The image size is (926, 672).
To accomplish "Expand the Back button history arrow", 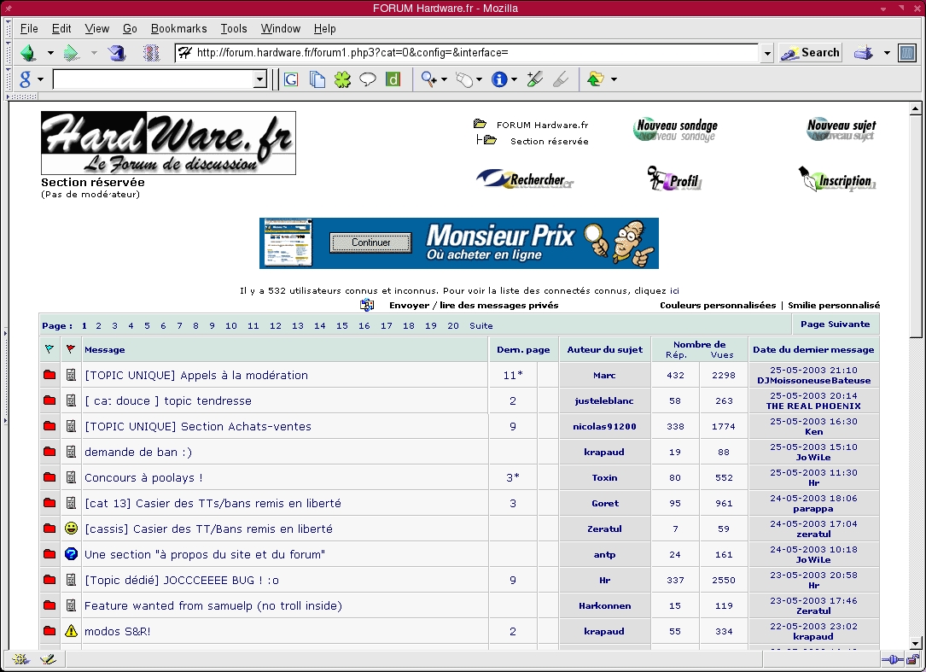I will pyautogui.click(x=50, y=53).
